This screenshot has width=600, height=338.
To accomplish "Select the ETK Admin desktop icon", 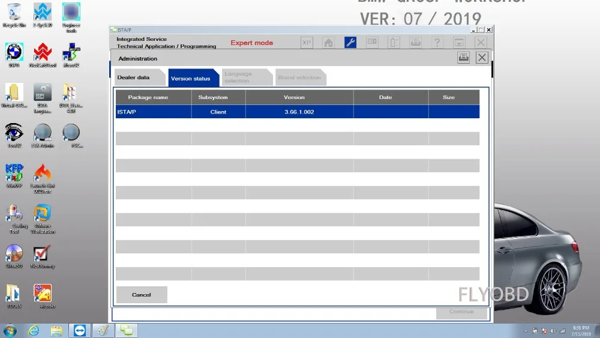I will [43, 136].
